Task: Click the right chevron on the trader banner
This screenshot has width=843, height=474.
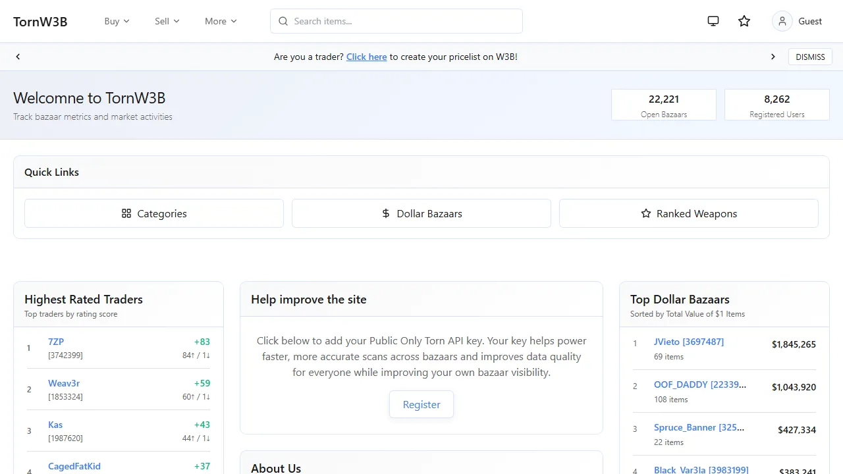Action: [773, 57]
